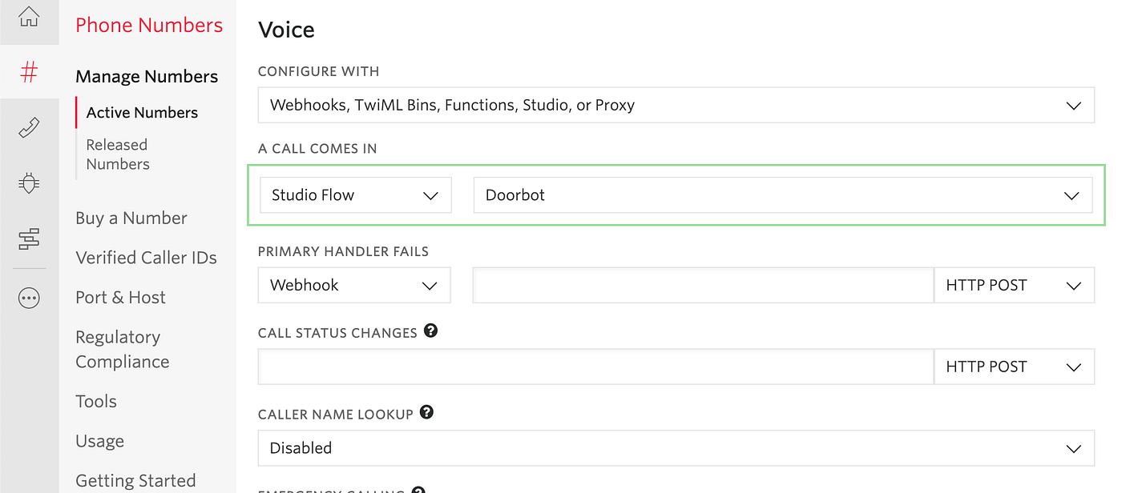Open the Programmable Voice phone icon
The width and height of the screenshot is (1122, 493).
pos(29,128)
